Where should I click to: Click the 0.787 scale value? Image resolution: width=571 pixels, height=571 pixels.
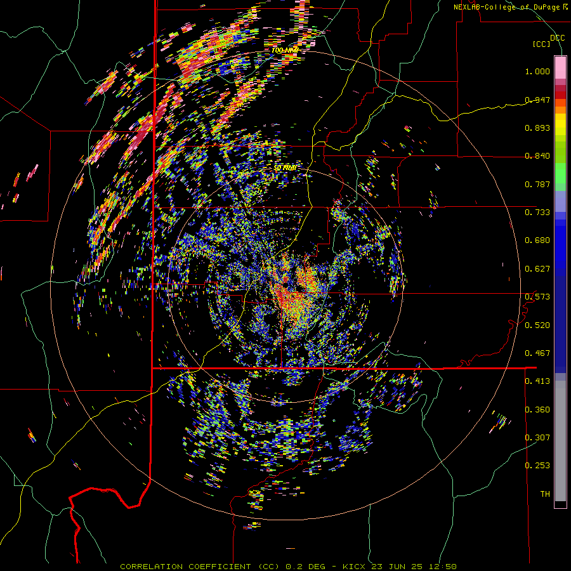click(537, 184)
